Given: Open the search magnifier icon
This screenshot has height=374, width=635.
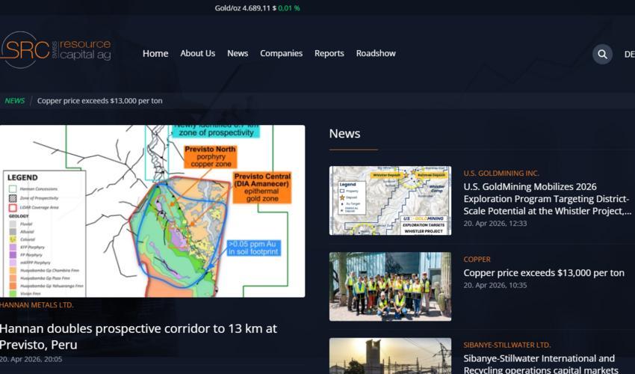Looking at the screenshot, I should [x=602, y=54].
